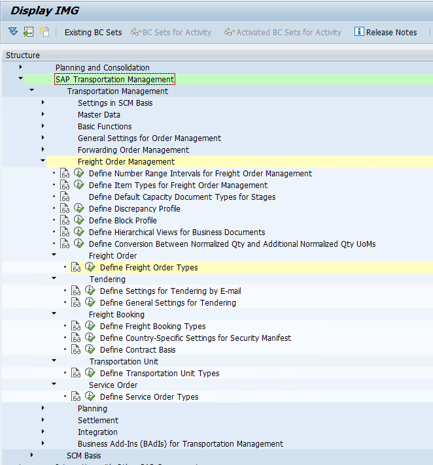This screenshot has height=465, width=433.
Task: Click Existing BC Sets button
Action: tap(94, 32)
